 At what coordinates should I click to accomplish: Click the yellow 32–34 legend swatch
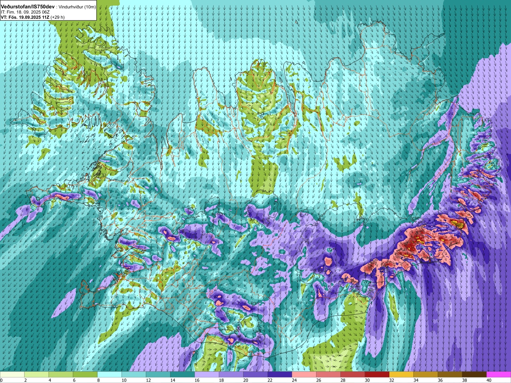(x=402, y=375)
